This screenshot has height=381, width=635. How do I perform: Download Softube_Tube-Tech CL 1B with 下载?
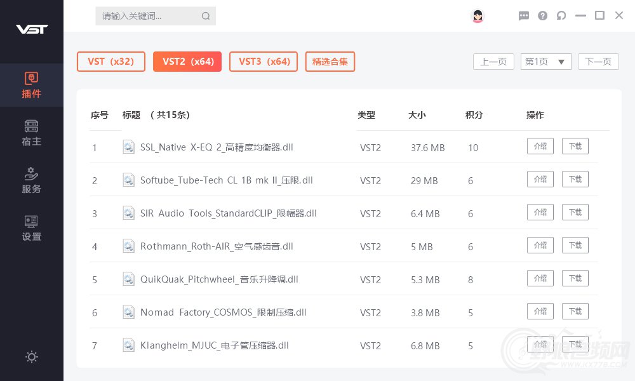click(x=575, y=179)
